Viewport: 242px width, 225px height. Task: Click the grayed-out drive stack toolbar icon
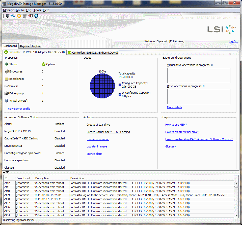pyautogui.click(x=25, y=16)
